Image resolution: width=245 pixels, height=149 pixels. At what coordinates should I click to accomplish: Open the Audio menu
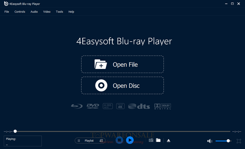tap(34, 12)
